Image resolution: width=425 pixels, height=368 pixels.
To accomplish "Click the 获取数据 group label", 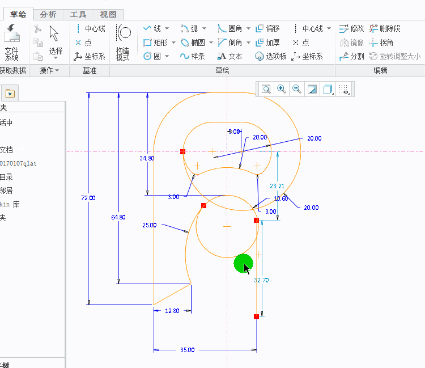I will coord(12,70).
